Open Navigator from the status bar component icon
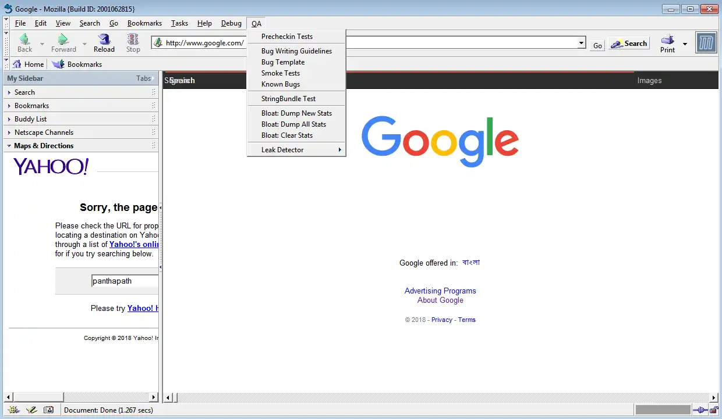 [x=14, y=410]
